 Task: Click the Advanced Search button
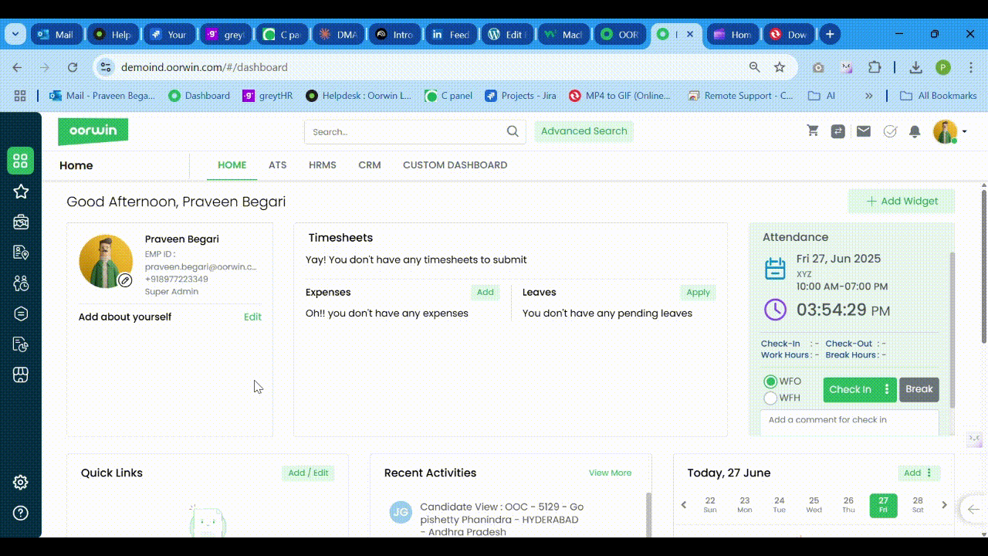(x=584, y=131)
